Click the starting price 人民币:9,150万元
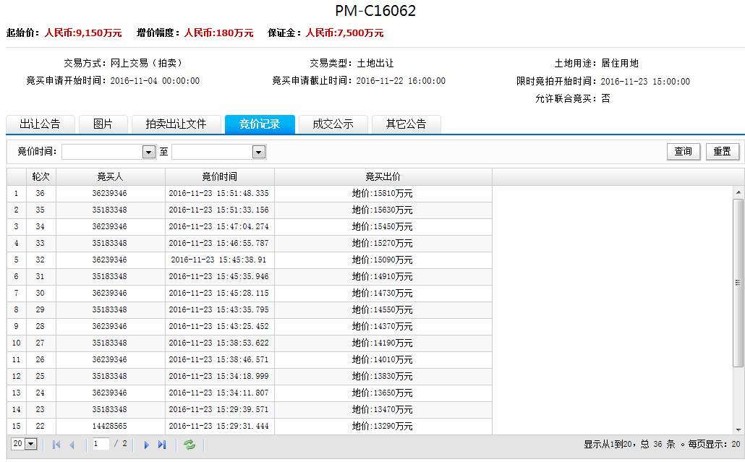745x462 pixels. pos(83,33)
